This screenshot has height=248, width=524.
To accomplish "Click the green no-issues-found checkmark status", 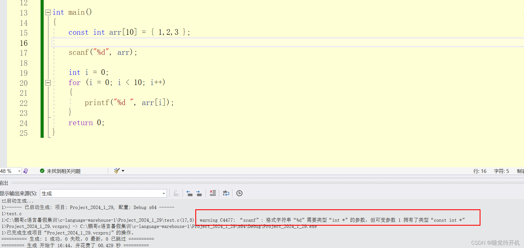I will (x=42, y=171).
